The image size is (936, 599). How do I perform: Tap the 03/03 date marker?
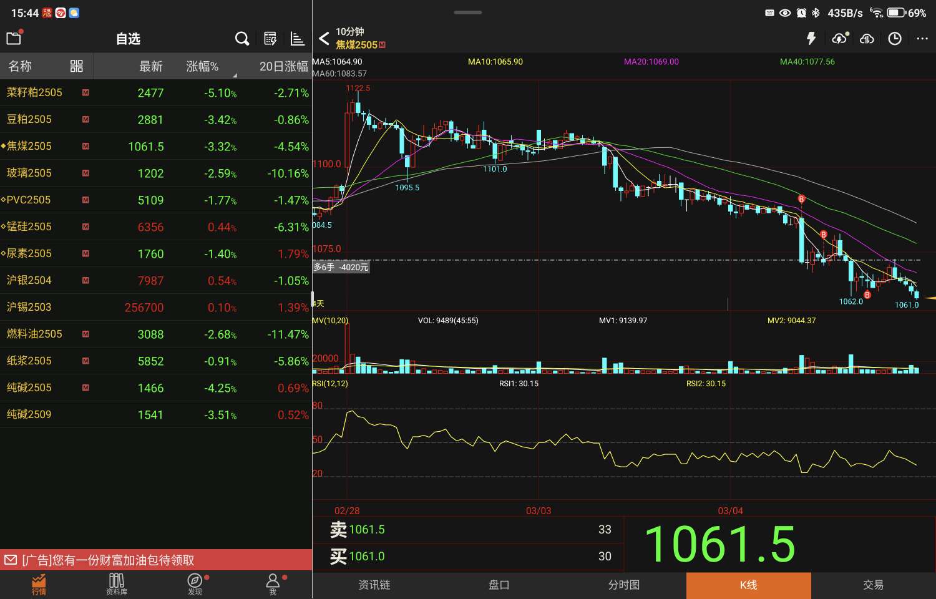[x=539, y=510]
